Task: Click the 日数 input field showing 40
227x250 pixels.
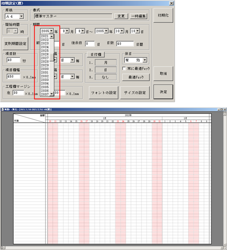Action: click(x=125, y=44)
